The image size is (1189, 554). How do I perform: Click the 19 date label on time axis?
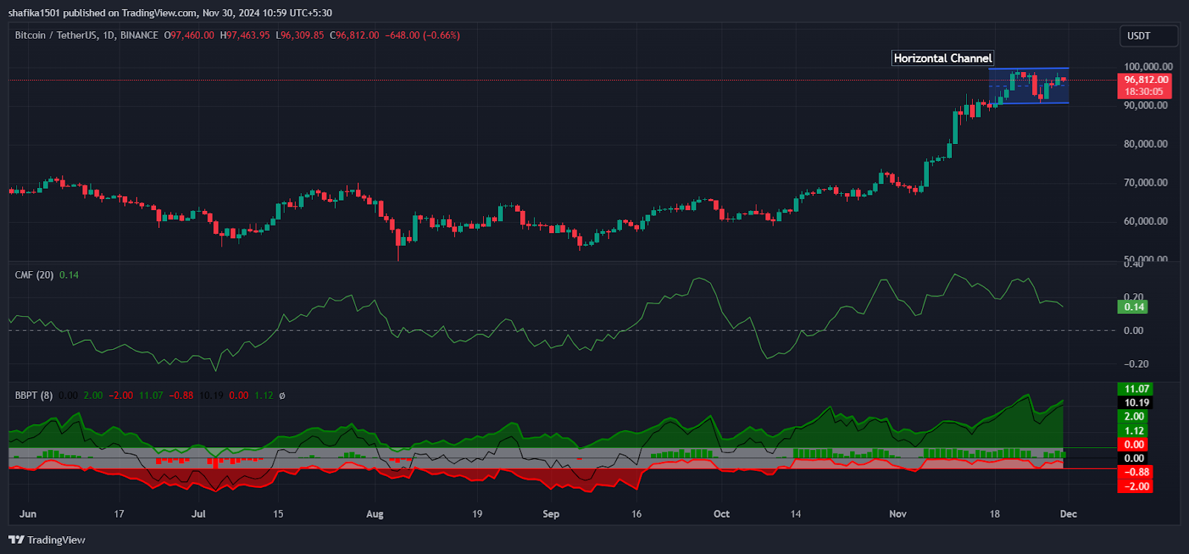[x=477, y=514]
